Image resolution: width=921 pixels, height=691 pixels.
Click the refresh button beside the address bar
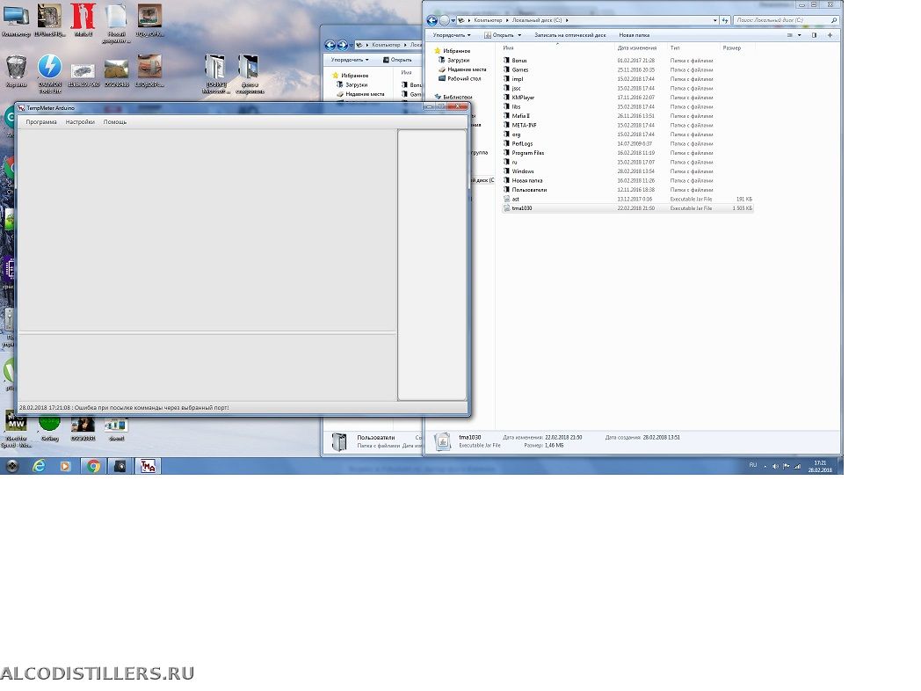pyautogui.click(x=725, y=20)
